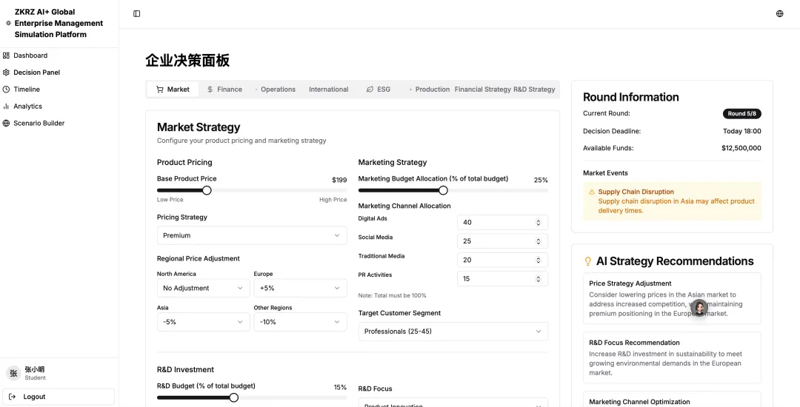This screenshot has width=800, height=407.
Task: Switch to the Finance tab
Action: (224, 90)
